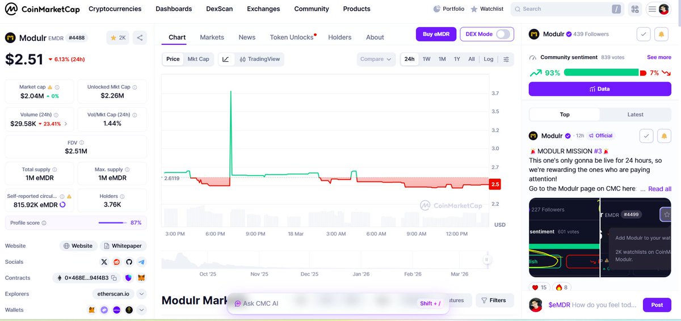Click the Buy eMDR button

point(436,34)
